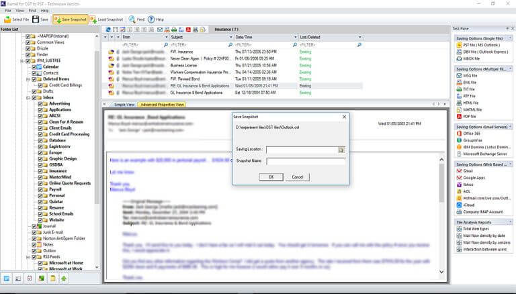
Task: Click the Save toolbar button
Action: click(x=40, y=19)
